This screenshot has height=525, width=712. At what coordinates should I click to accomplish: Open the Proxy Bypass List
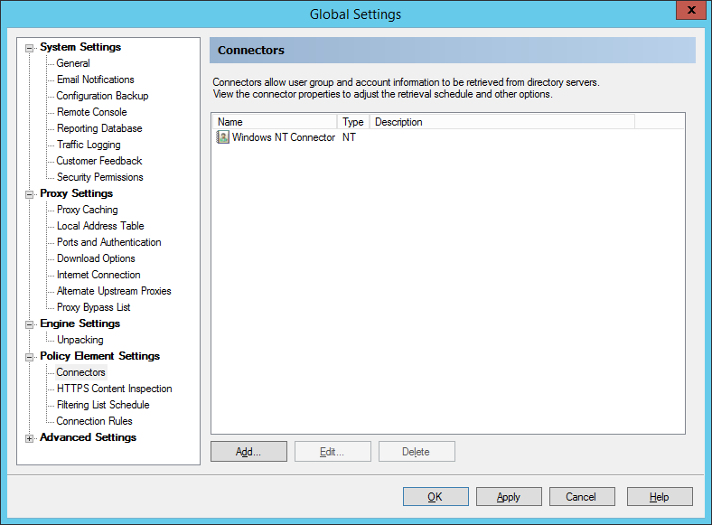click(94, 307)
